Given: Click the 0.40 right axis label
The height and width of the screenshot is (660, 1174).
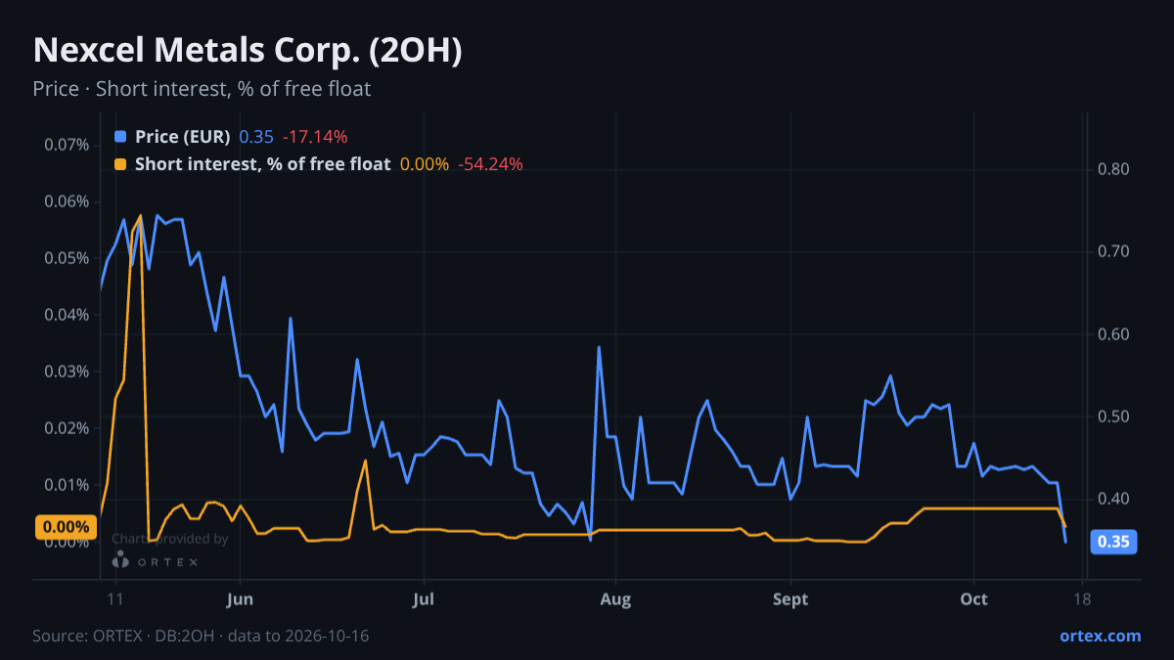Looking at the screenshot, I should click(1114, 499).
